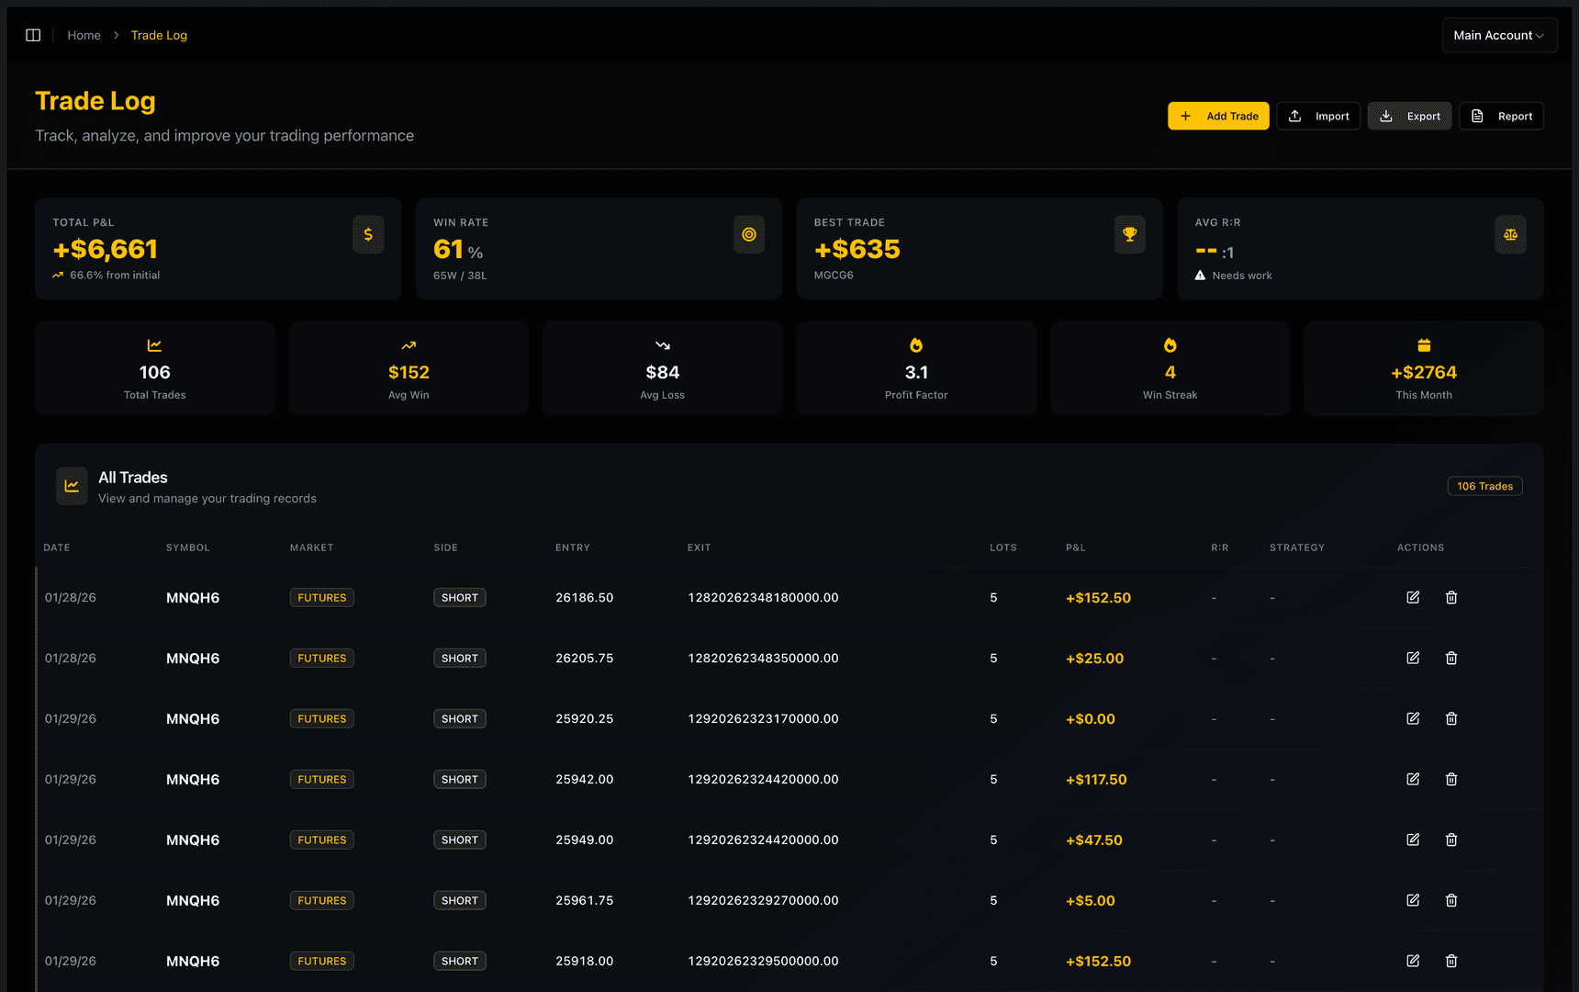The image size is (1579, 992).
Task: Click the 106 Trades badge
Action: 1484,486
